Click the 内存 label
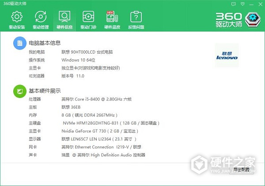 pos(33,115)
